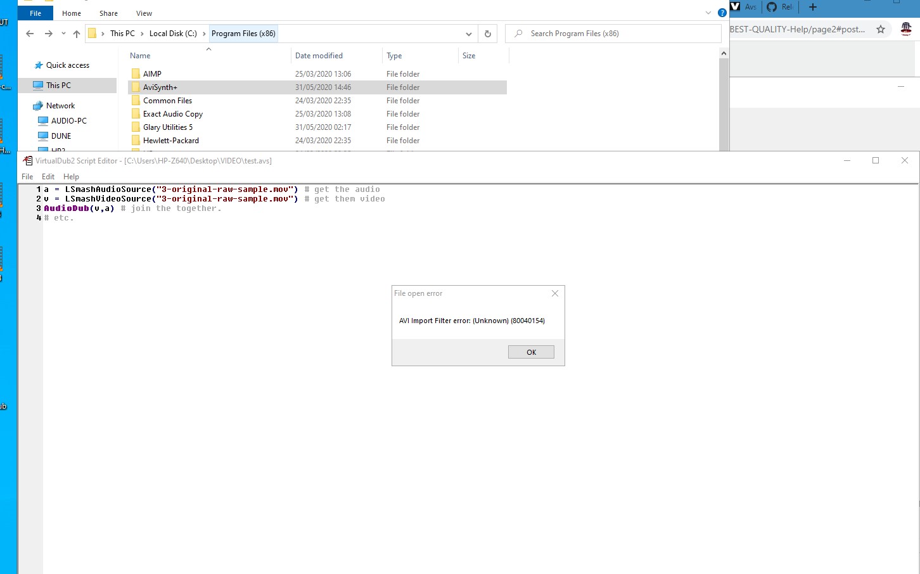The width and height of the screenshot is (920, 574).
Task: Click the AUDIO-PC computer icon
Action: pyautogui.click(x=43, y=121)
